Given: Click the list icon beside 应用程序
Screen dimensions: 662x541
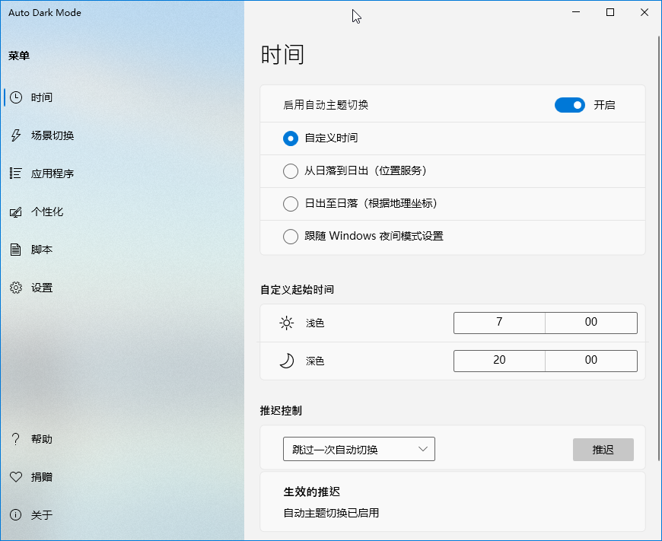Looking at the screenshot, I should (16, 173).
